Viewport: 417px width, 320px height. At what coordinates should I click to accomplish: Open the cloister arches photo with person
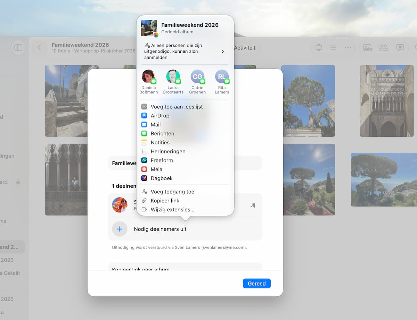click(x=66, y=179)
